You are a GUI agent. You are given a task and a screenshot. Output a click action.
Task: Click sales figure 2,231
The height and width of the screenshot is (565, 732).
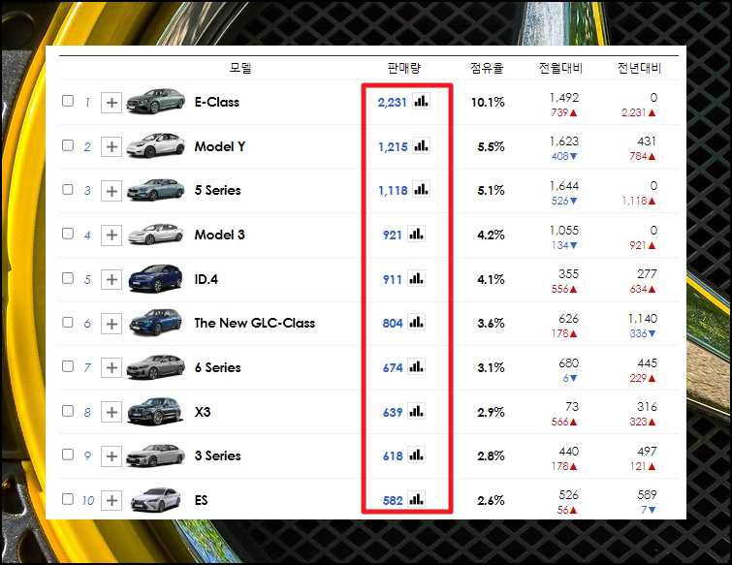392,102
